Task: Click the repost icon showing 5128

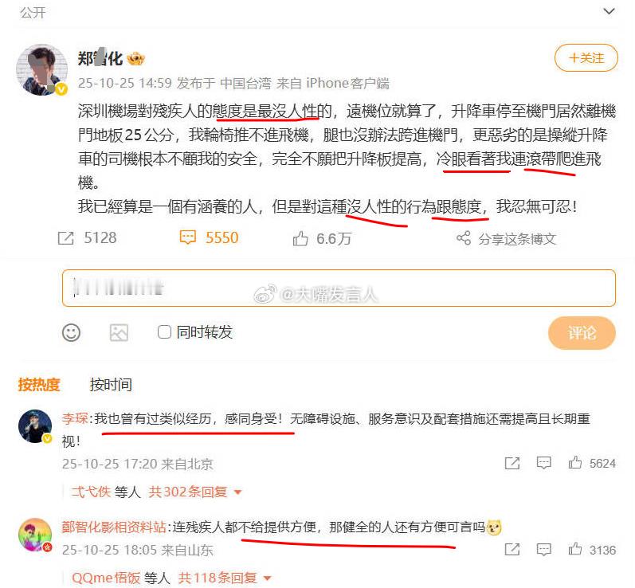Action: tap(65, 238)
